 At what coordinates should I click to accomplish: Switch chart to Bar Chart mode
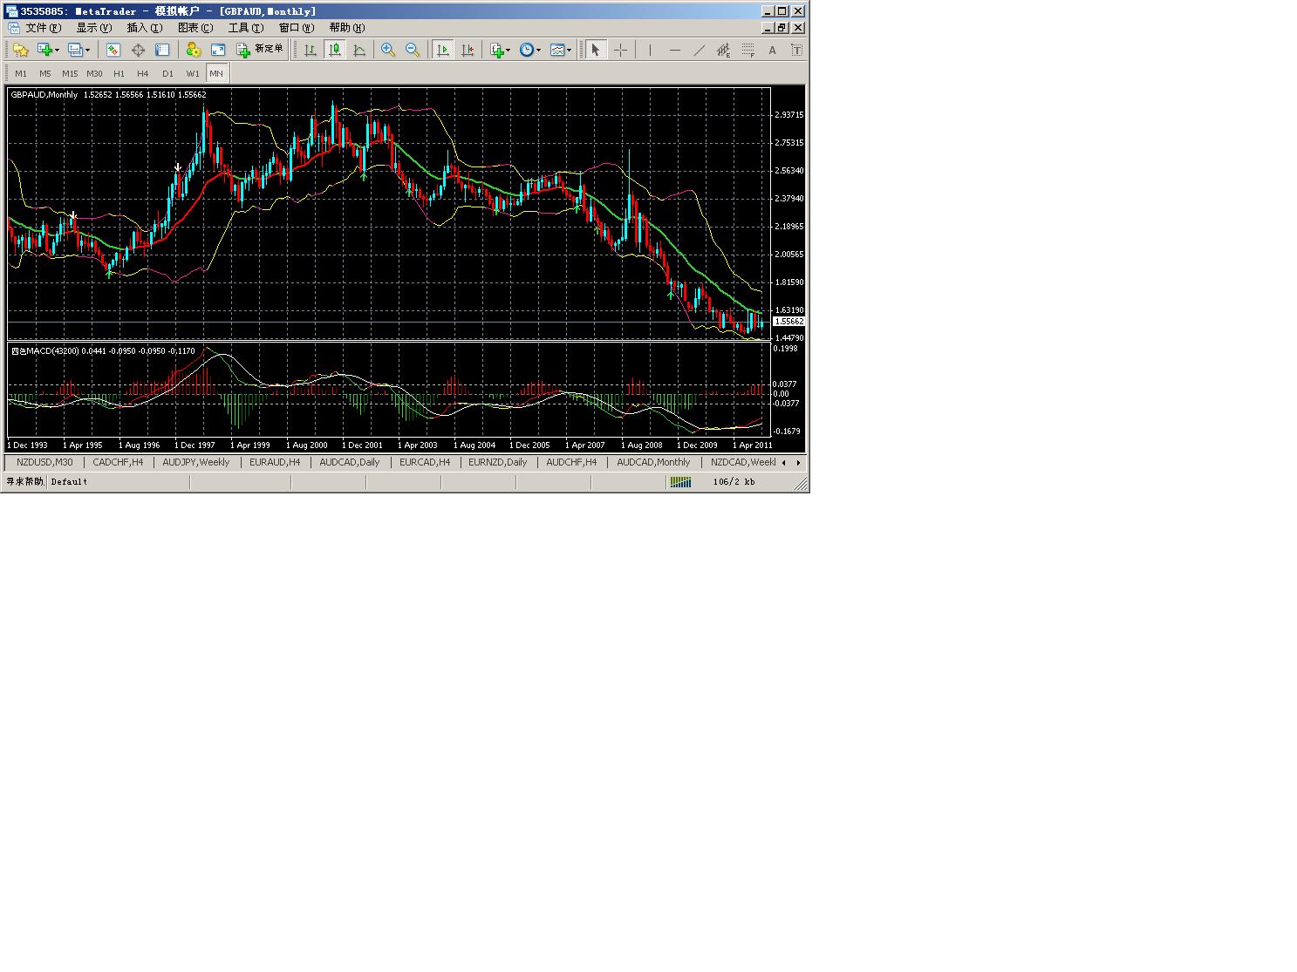tap(310, 51)
